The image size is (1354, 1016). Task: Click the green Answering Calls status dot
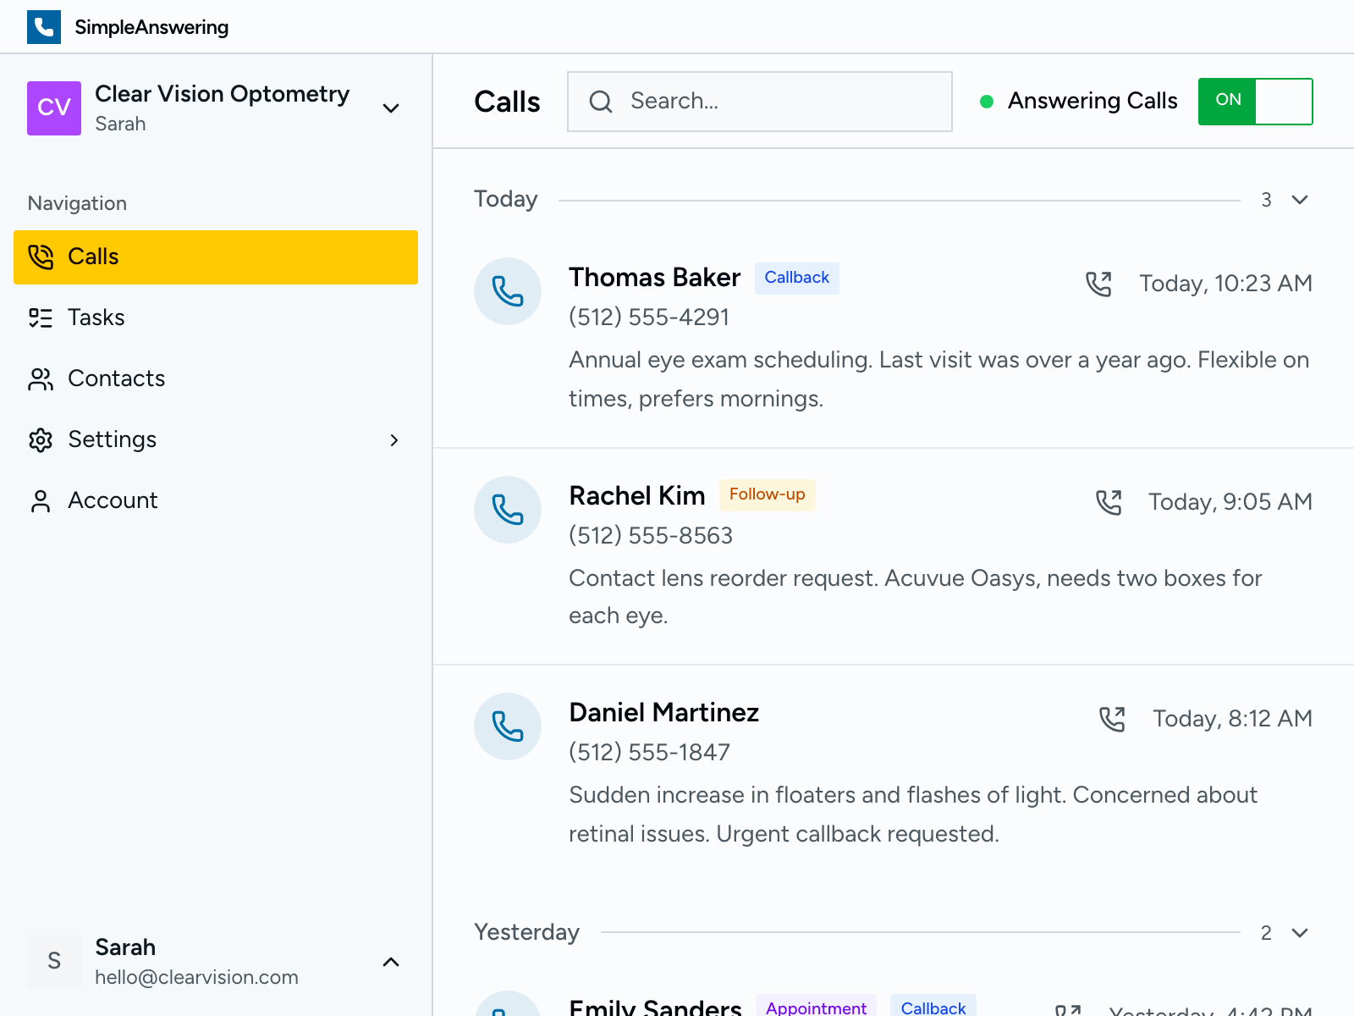point(987,102)
